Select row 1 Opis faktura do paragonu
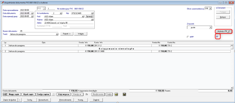Image resolution: width=235 pixels, height=103 pixels. [x=43, y=45]
